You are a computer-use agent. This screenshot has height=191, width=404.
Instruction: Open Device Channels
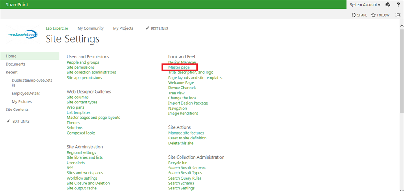(x=182, y=88)
